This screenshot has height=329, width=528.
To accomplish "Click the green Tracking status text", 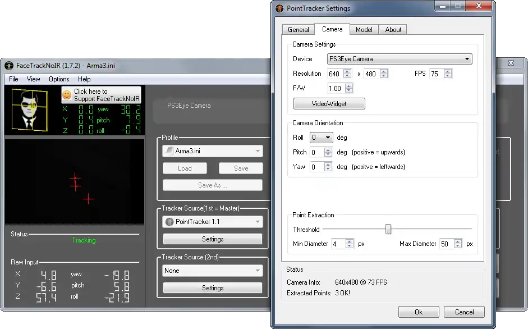I will (x=84, y=240).
